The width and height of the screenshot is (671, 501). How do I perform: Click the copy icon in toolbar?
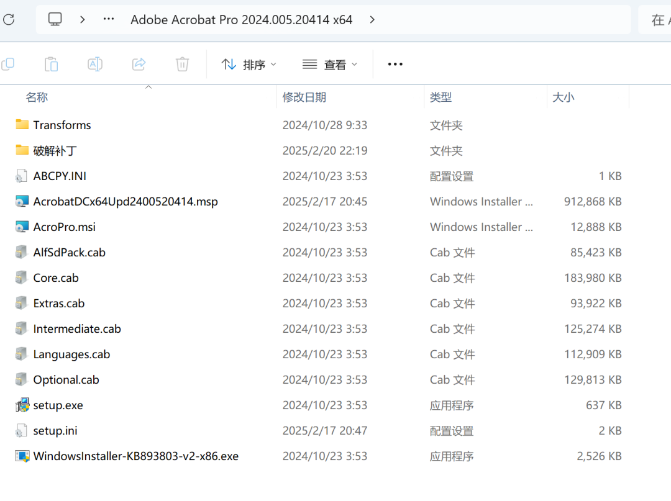8,64
